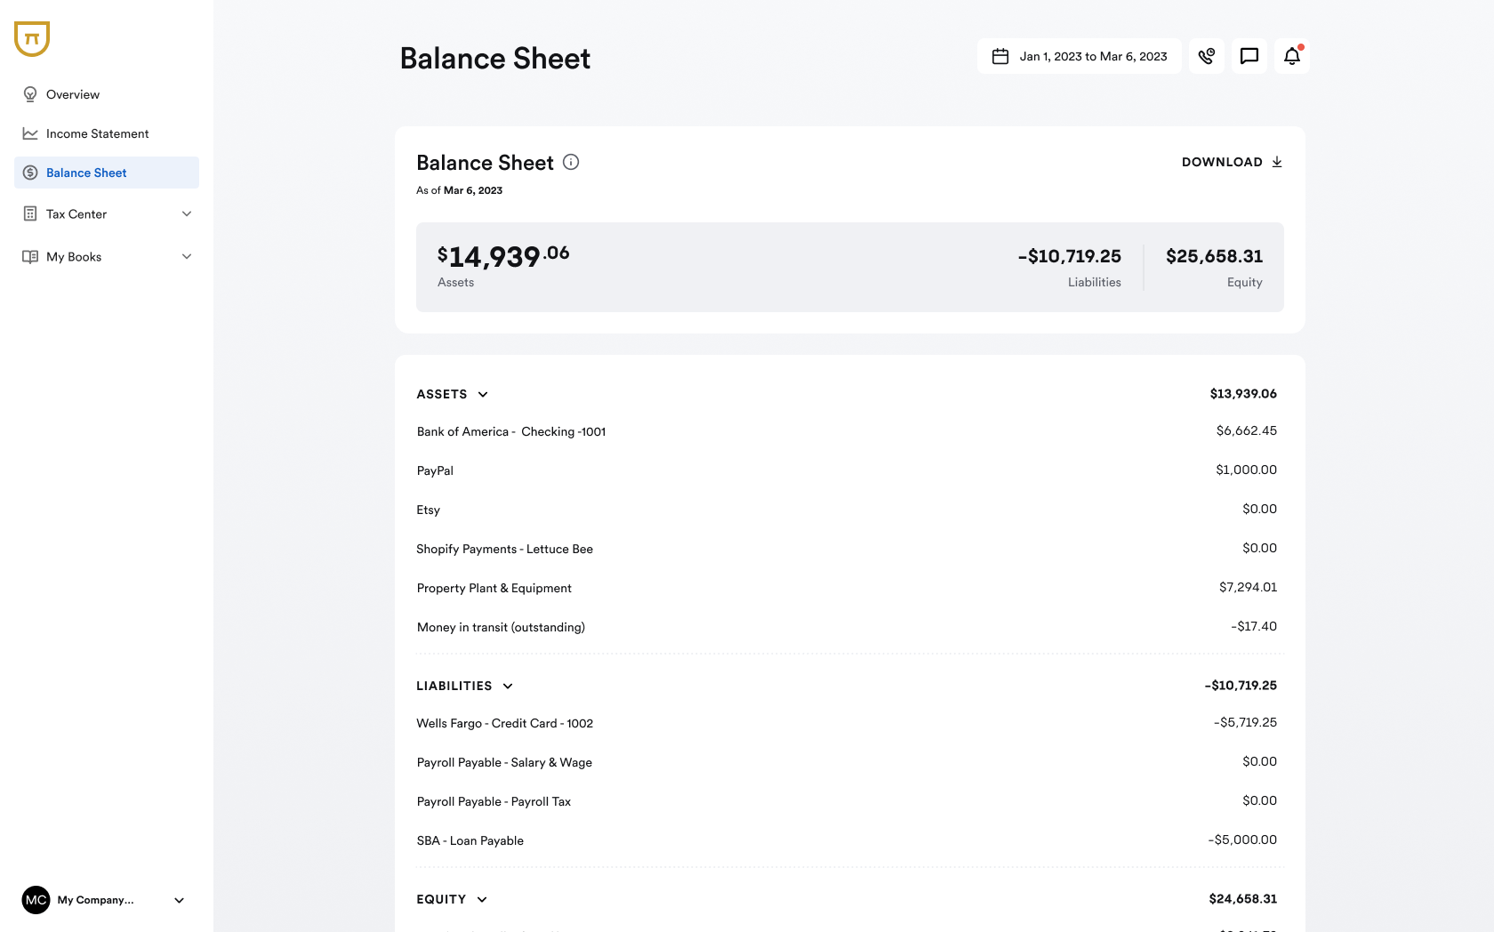Click the calendar icon in date picker
The image size is (1494, 932).
coord(1000,56)
